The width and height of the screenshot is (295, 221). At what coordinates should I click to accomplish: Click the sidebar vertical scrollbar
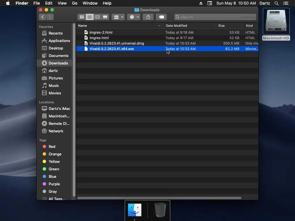click(x=74, y=110)
